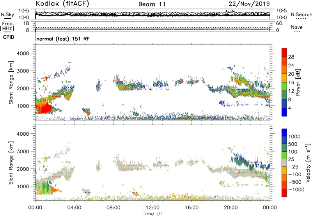Click the red top segment of the power color bar

(284, 52)
